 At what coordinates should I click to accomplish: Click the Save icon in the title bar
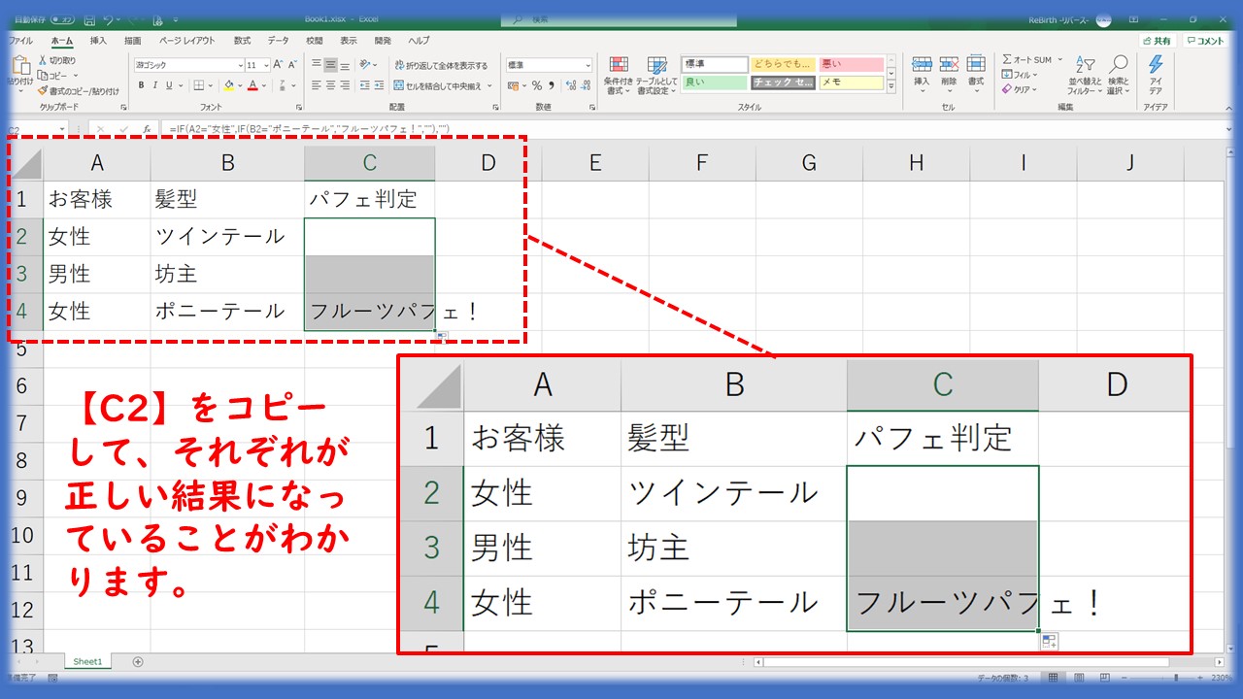point(89,19)
